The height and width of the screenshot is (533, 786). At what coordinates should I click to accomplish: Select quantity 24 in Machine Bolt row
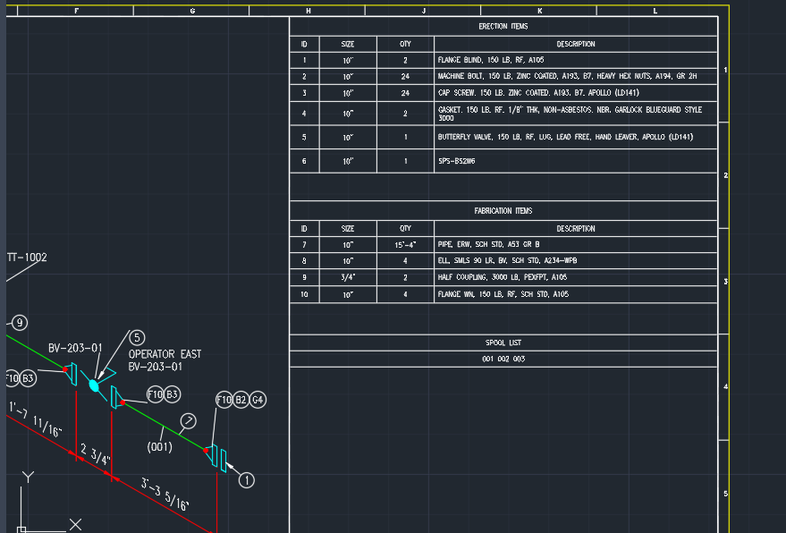pyautogui.click(x=405, y=76)
